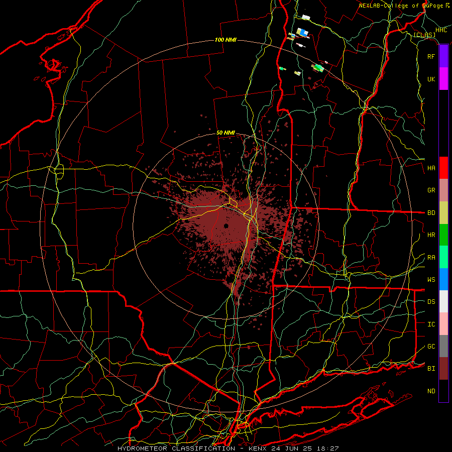Click the Hydrometeor Classification KENX timestamp caption
The image size is (452, 452).
click(x=228, y=448)
